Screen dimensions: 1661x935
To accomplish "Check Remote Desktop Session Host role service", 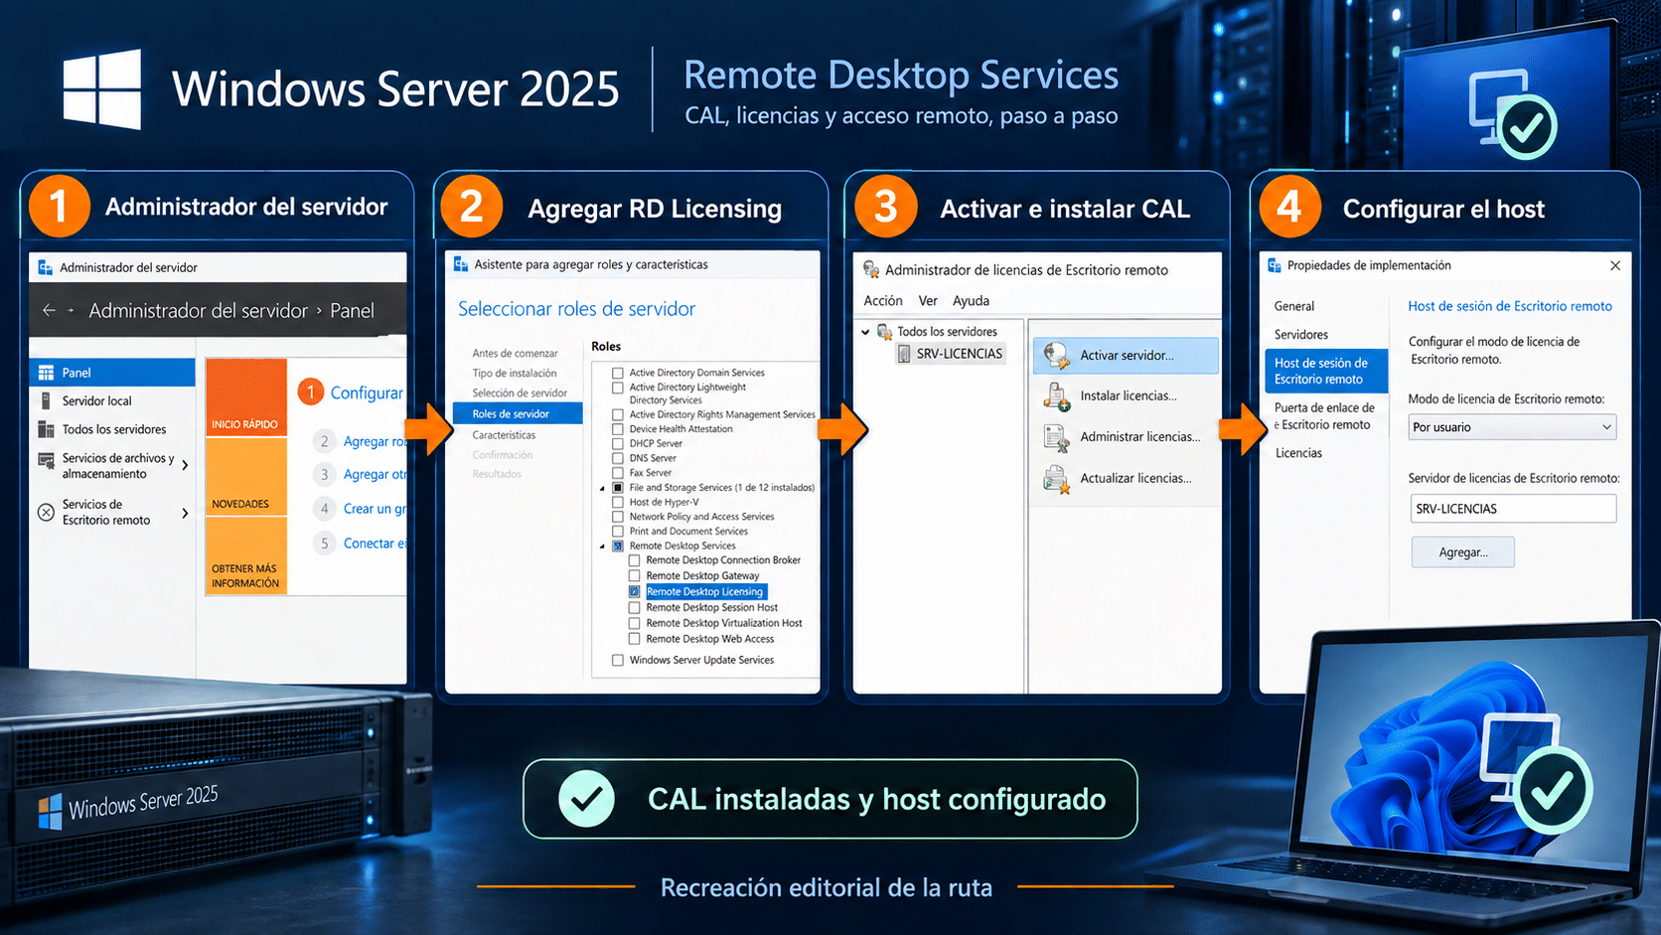I will pos(635,608).
